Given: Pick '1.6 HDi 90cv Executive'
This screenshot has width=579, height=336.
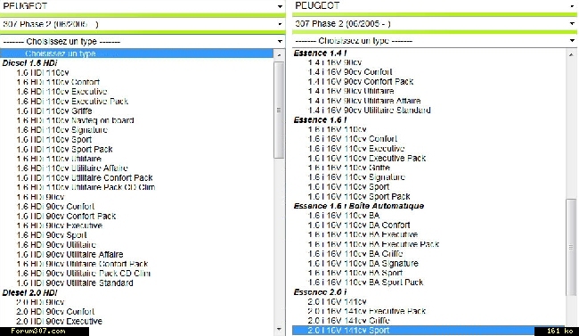Looking at the screenshot, I should coord(60,225).
